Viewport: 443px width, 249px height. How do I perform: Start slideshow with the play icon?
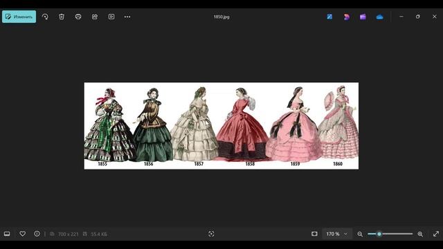pos(111,17)
